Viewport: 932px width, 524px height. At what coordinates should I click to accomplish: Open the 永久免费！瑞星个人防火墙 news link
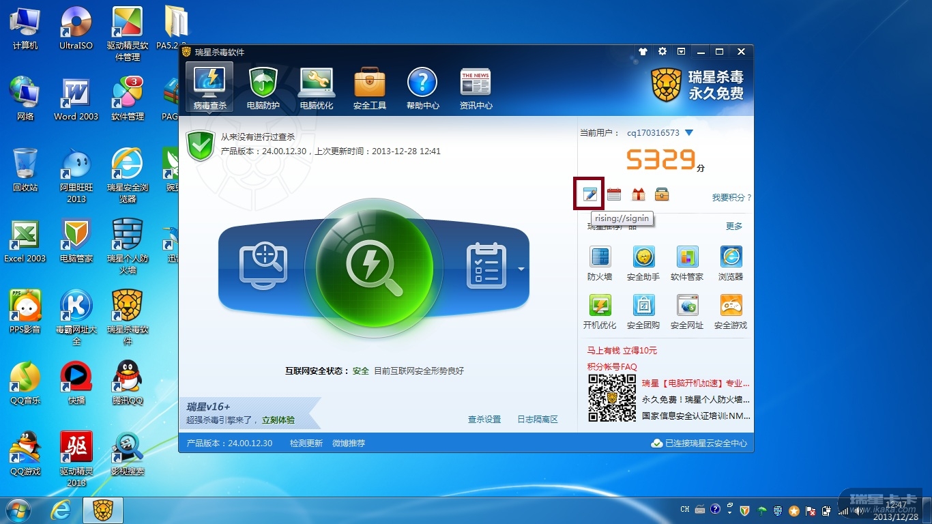click(x=696, y=400)
